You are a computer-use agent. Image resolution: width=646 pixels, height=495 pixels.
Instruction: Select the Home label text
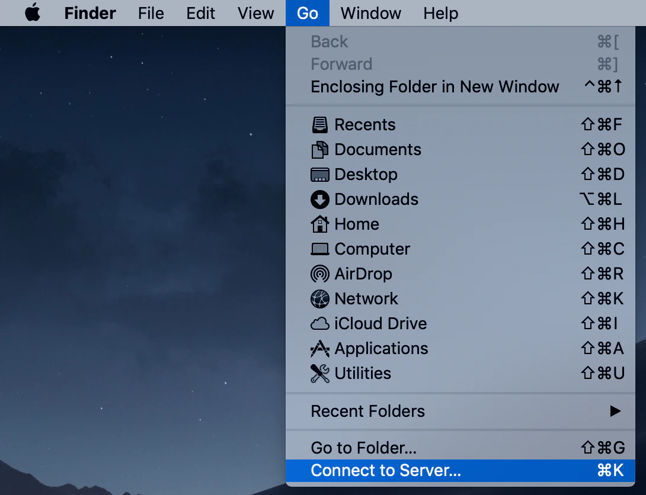[x=357, y=224]
